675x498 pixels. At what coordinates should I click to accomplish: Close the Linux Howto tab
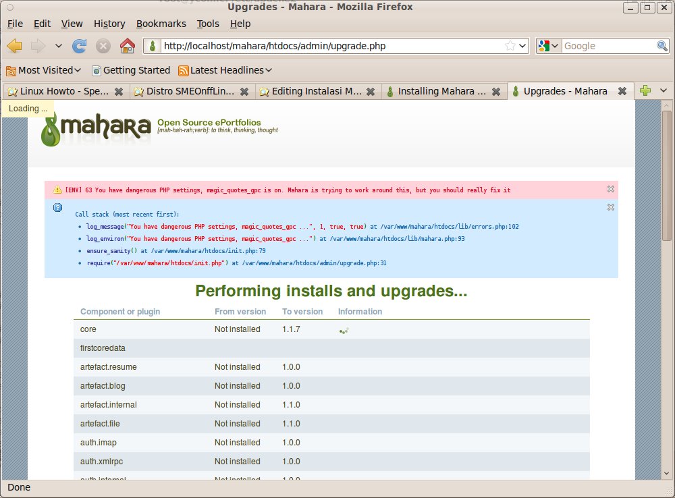click(119, 92)
